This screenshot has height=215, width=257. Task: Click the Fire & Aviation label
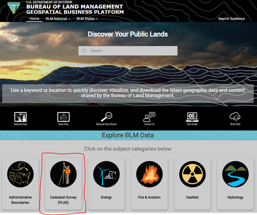[149, 197]
